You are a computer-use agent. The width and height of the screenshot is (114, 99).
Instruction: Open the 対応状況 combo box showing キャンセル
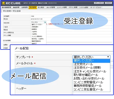click(39, 22)
